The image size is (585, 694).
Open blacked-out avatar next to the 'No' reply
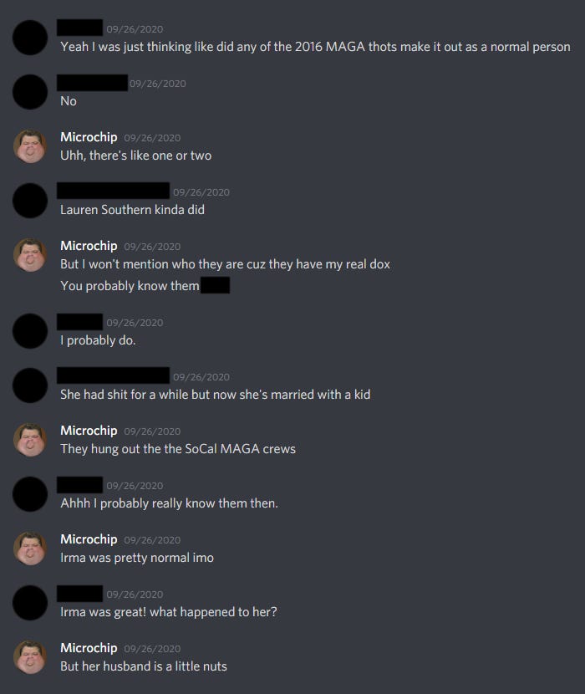pyautogui.click(x=30, y=92)
